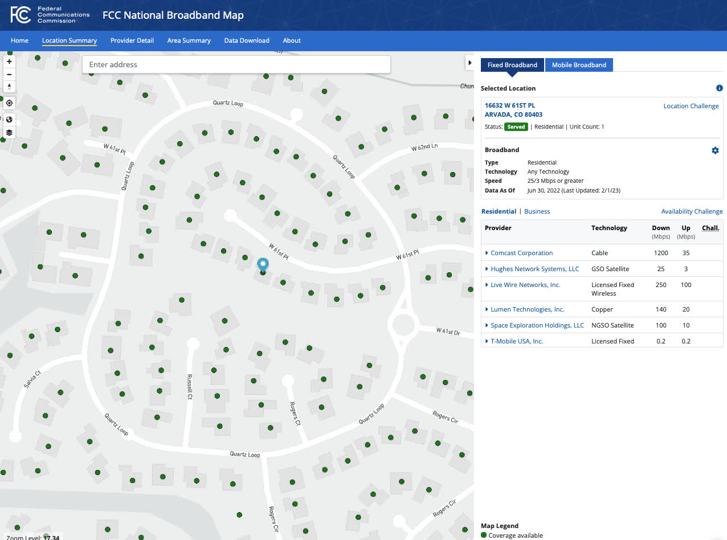Open the map layers stack icon
The height and width of the screenshot is (540, 727).
tap(9, 132)
